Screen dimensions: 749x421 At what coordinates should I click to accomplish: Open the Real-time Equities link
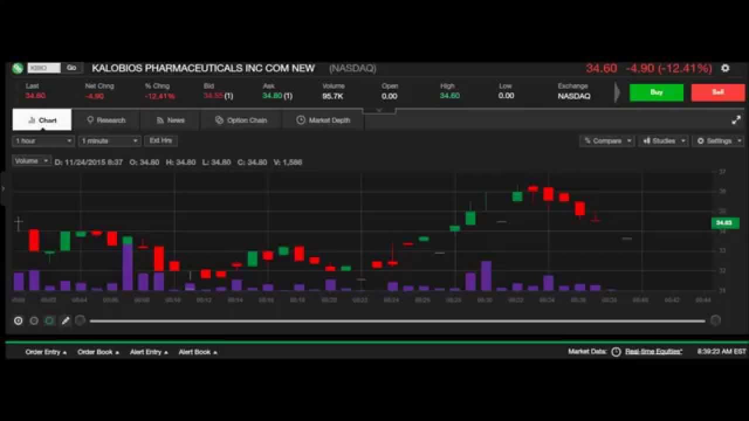click(x=654, y=352)
